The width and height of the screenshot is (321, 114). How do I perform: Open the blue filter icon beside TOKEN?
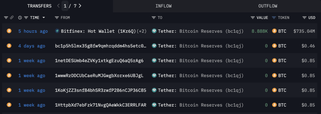(274, 18)
